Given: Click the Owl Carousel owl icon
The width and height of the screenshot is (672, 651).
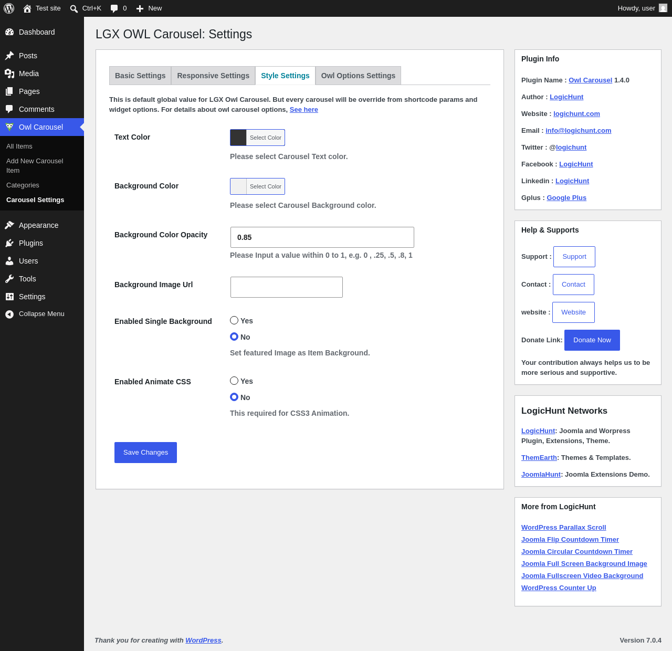Looking at the screenshot, I should (x=9, y=127).
